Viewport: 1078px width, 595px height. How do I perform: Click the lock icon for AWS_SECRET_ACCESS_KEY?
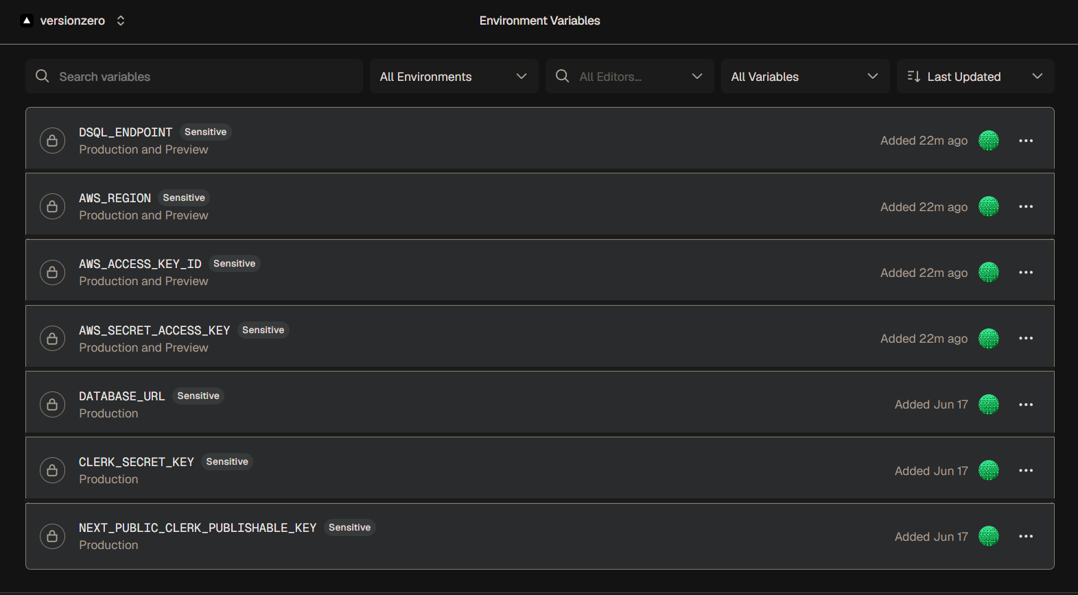(52, 339)
